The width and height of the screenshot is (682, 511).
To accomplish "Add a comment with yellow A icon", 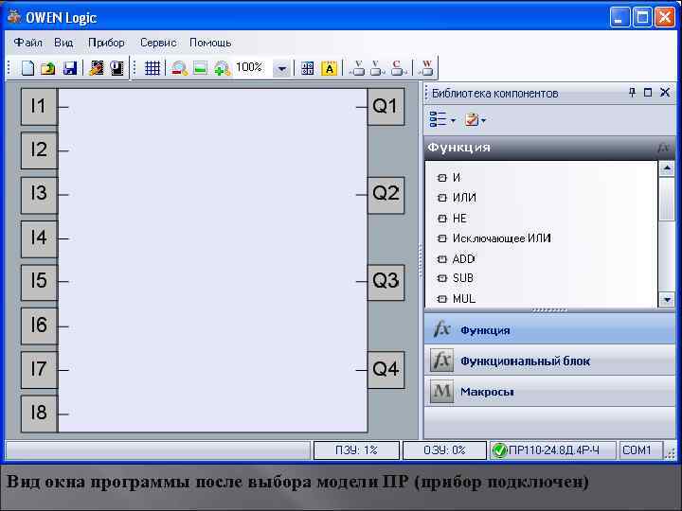I will pos(330,68).
